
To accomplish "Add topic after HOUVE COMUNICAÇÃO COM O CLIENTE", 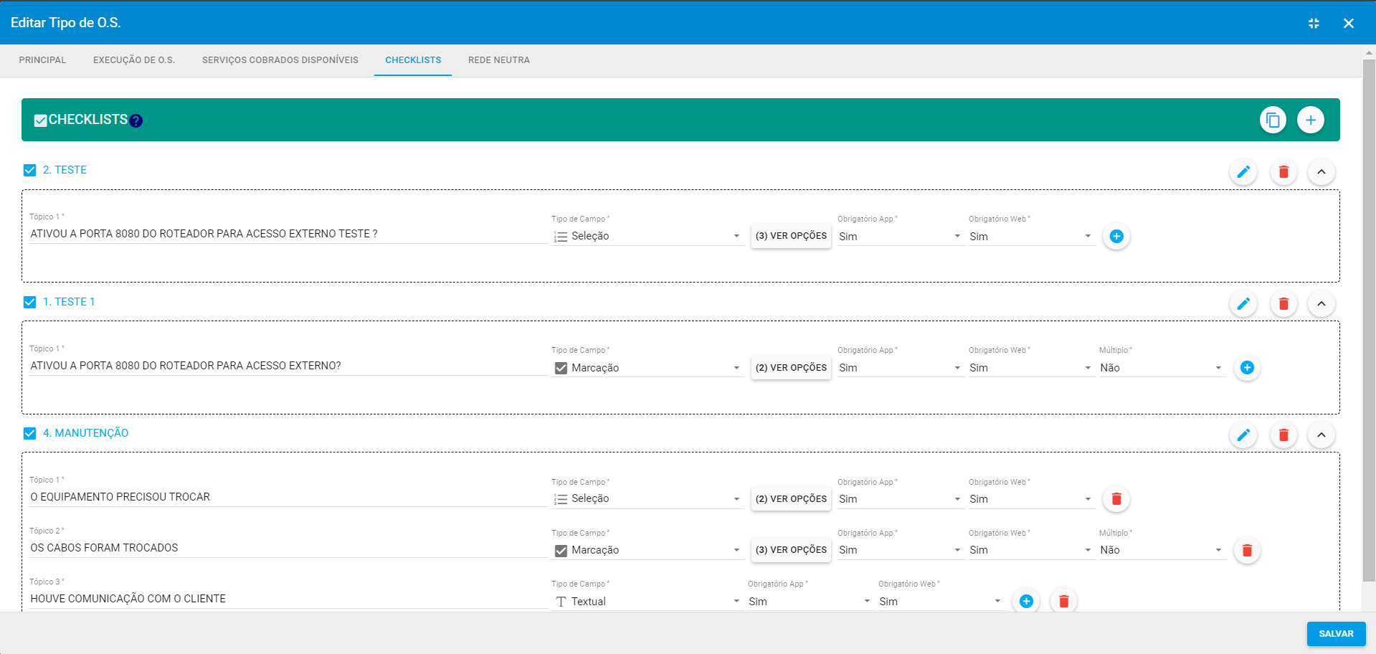I will [x=1026, y=601].
